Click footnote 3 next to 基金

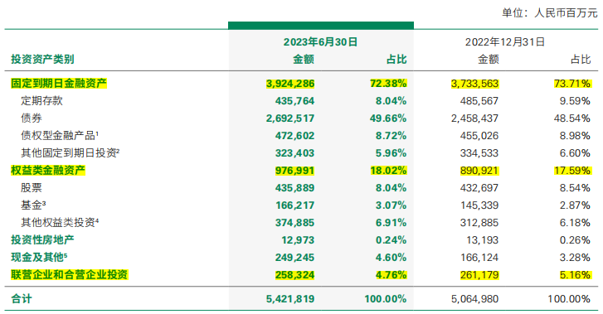click(x=44, y=202)
